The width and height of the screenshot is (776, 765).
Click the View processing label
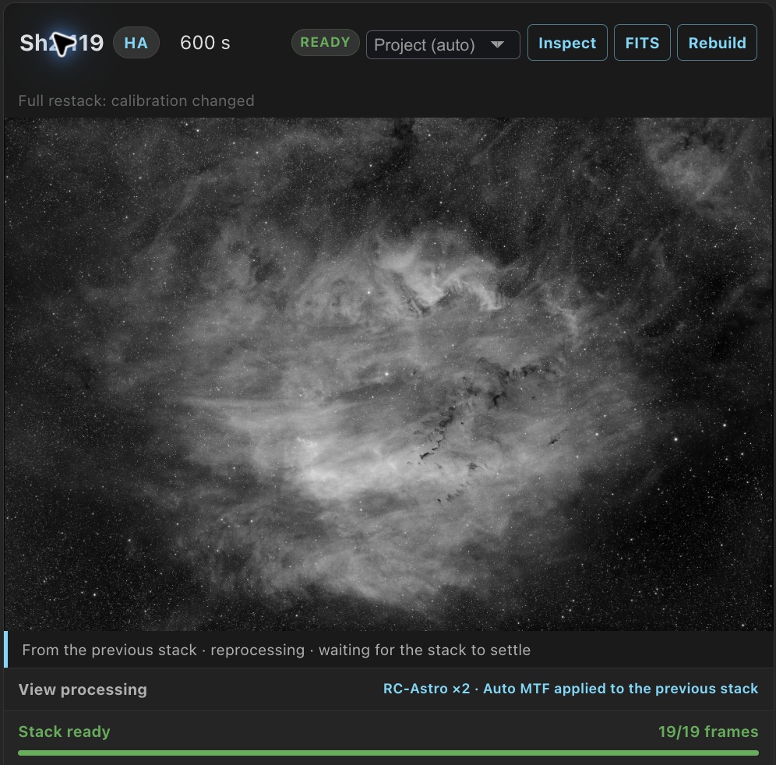(x=83, y=689)
